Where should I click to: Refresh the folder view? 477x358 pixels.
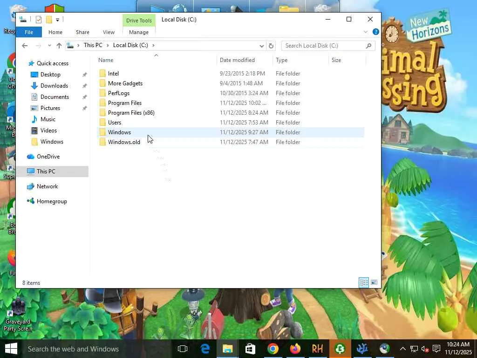click(x=271, y=46)
